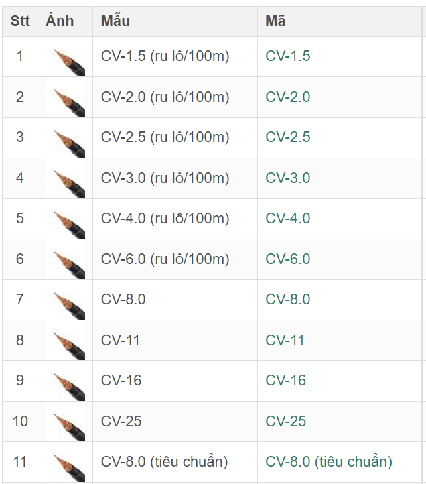Click the row number 10 cell
The height and width of the screenshot is (484, 426).
[x=20, y=422]
